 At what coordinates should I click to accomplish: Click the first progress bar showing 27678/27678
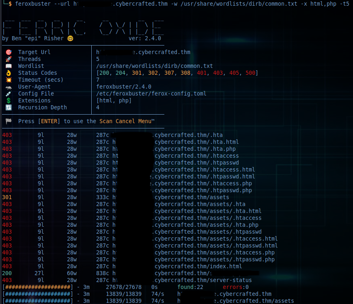coord(38,287)
